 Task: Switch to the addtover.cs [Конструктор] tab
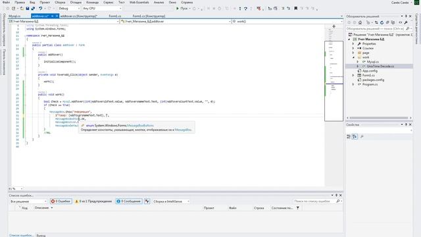click(79, 16)
